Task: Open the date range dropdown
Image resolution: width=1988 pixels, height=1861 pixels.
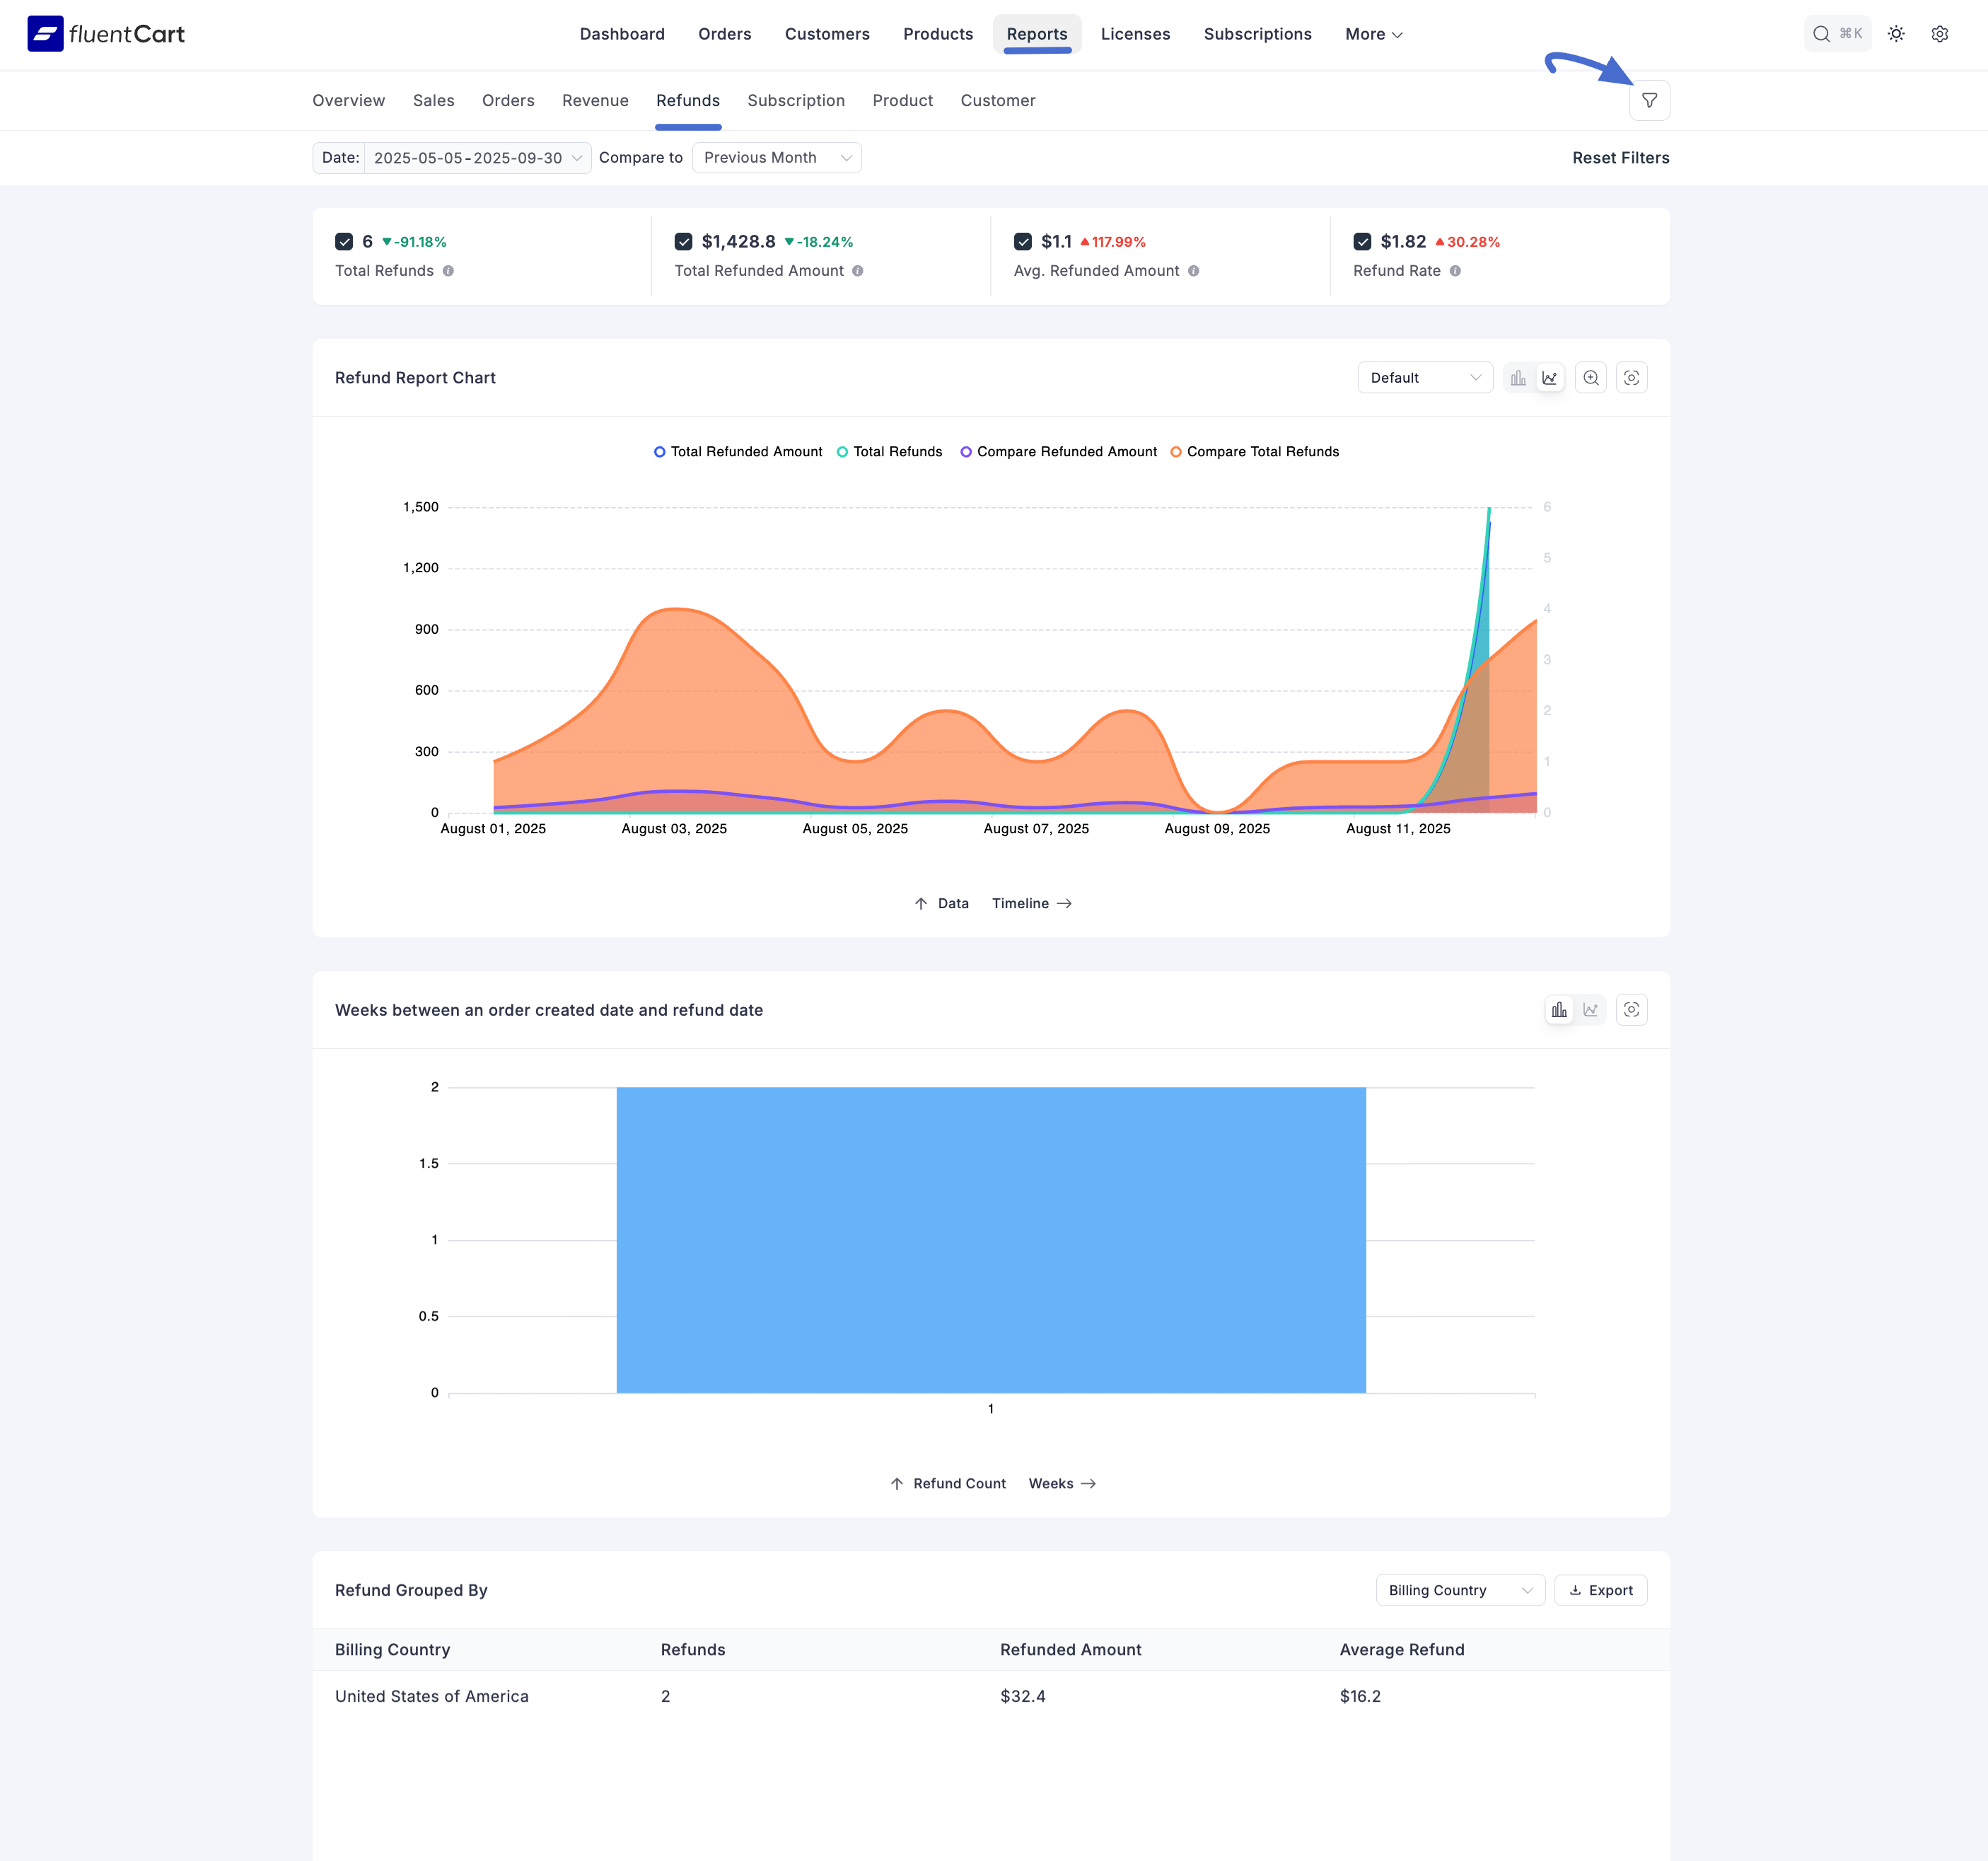Action: pos(476,158)
